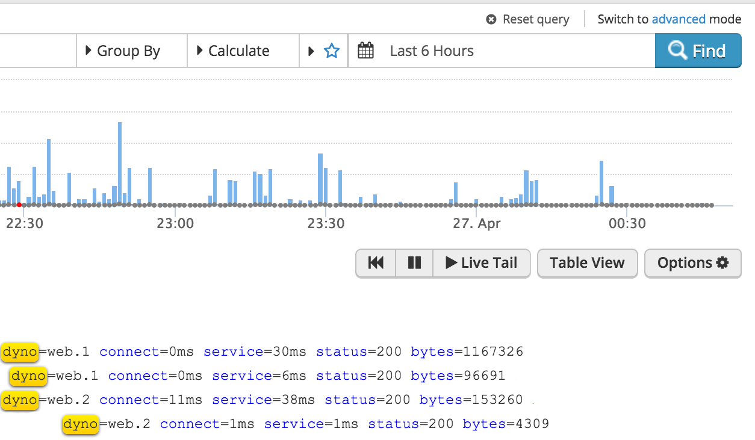The image size is (755, 440).
Task: Click the star saved-queries icon
Action: pyautogui.click(x=332, y=51)
